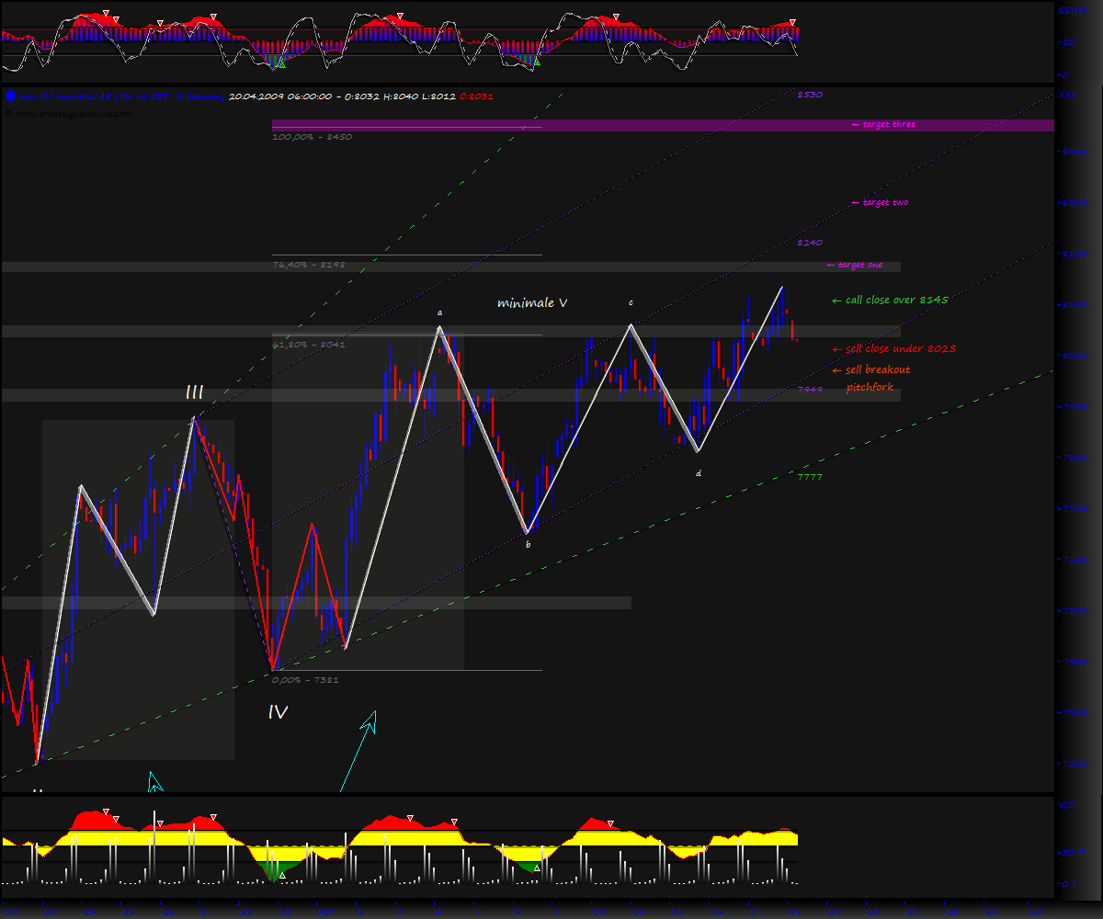Click the 'minimale V' wave label

pyautogui.click(x=532, y=302)
